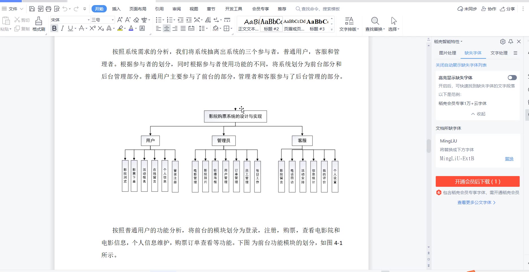Viewport: 529px width, 272px height.
Task: Expand the bullet list style dropdown
Action: coord(164,20)
